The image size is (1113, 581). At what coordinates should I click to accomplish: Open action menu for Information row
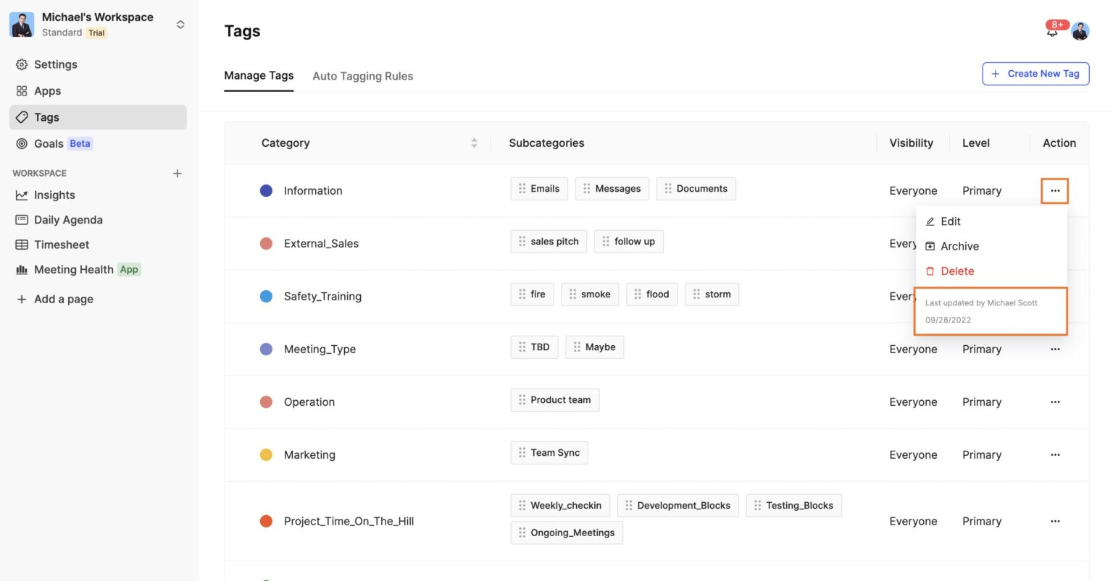(x=1055, y=191)
